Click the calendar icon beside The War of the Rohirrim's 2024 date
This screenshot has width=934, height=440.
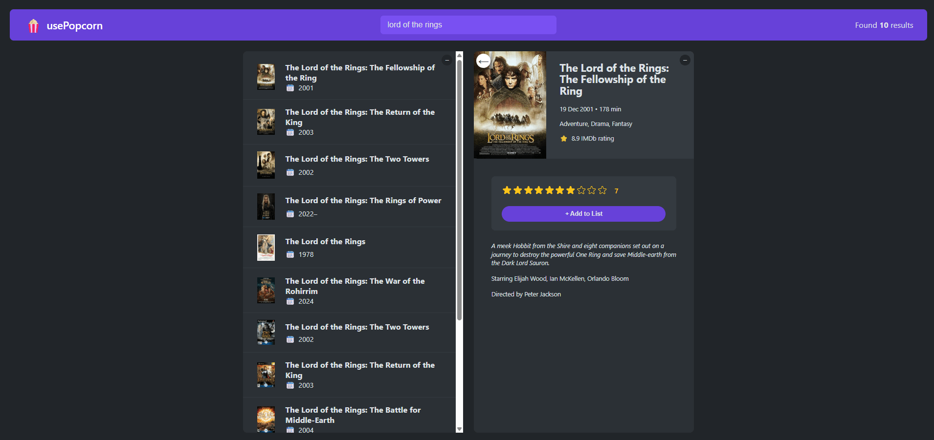click(290, 301)
